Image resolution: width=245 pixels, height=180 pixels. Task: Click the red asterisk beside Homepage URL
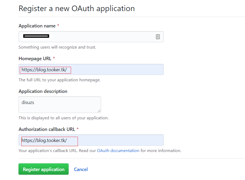click(x=54, y=58)
